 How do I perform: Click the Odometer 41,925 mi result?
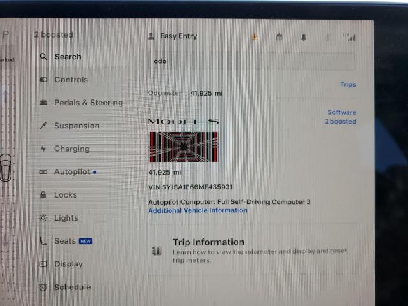(186, 93)
